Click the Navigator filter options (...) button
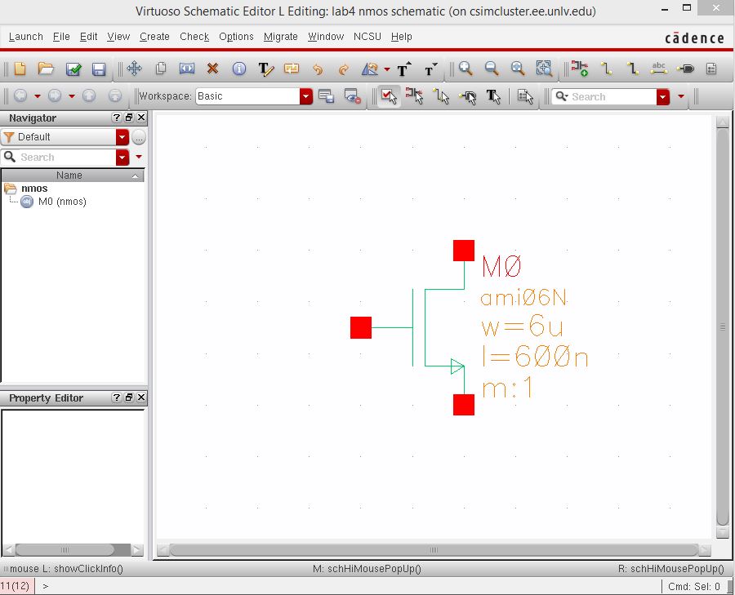 [139, 137]
